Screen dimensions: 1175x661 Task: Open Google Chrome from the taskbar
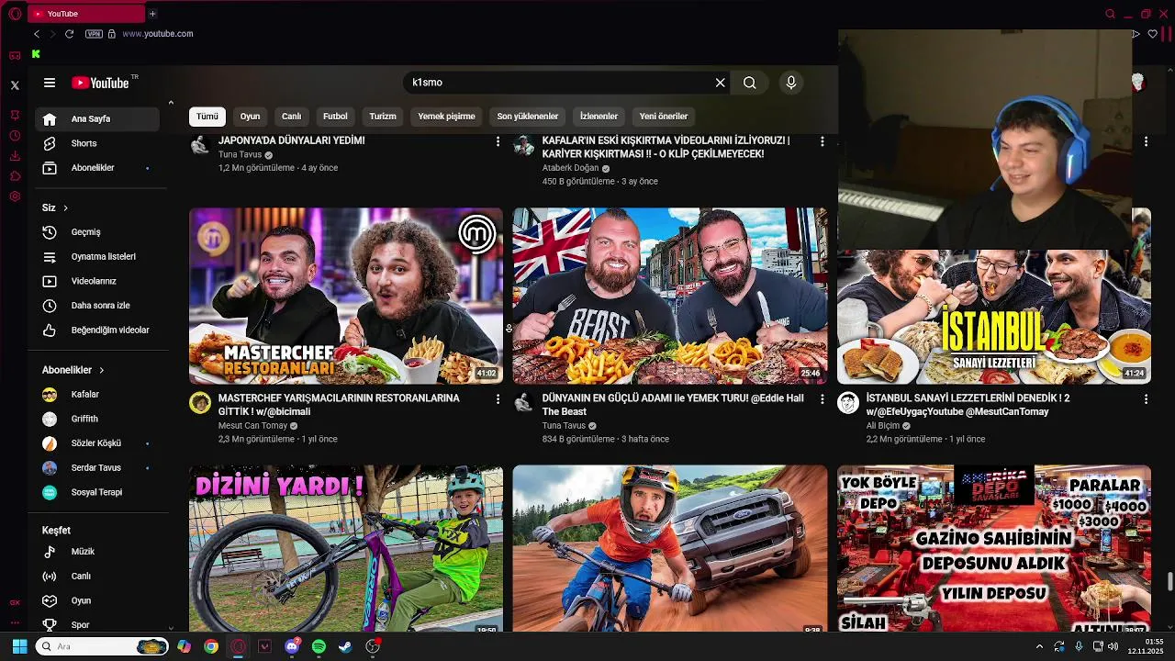(211, 646)
